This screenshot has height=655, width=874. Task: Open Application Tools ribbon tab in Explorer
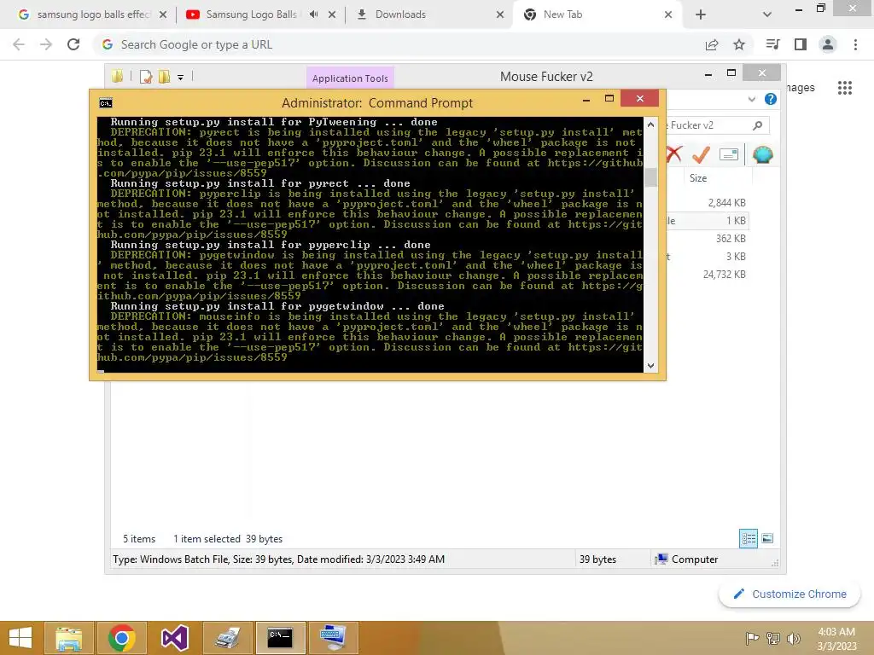(350, 78)
